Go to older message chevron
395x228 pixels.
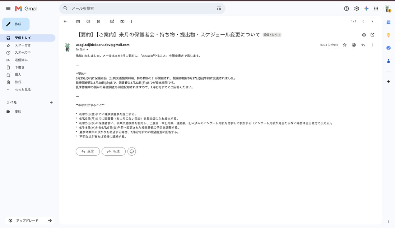(x=372, y=21)
